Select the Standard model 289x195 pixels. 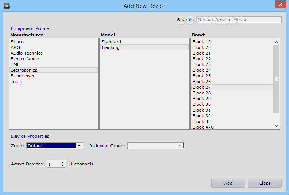click(144, 42)
